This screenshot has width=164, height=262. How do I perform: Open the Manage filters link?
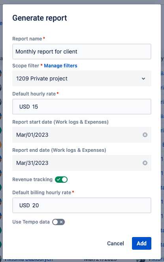click(x=60, y=66)
